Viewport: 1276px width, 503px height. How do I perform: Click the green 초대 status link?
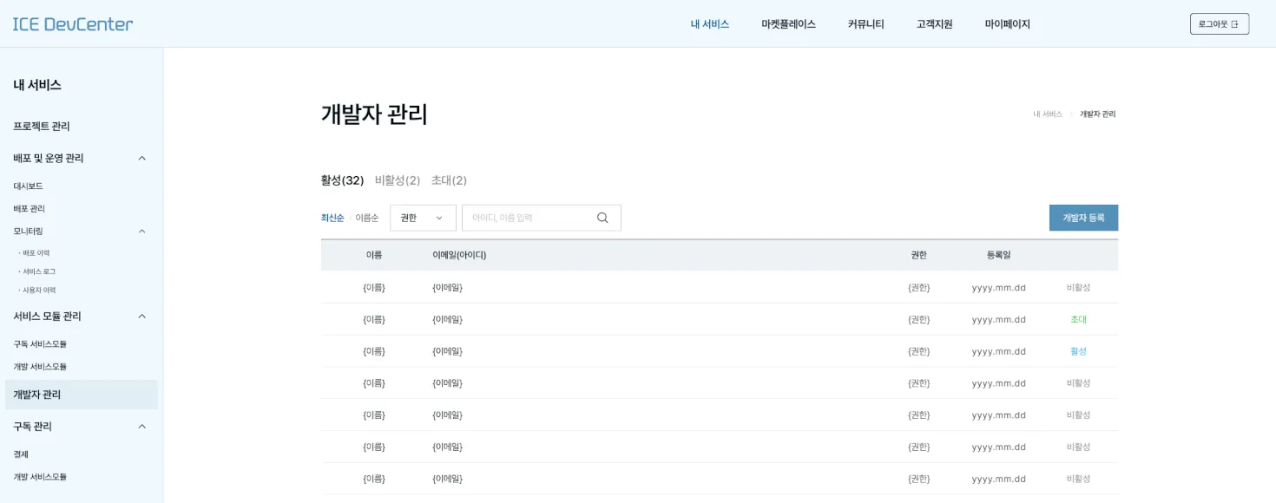point(1078,319)
